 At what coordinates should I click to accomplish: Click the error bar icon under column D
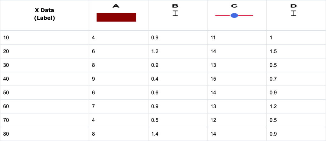click(294, 13)
